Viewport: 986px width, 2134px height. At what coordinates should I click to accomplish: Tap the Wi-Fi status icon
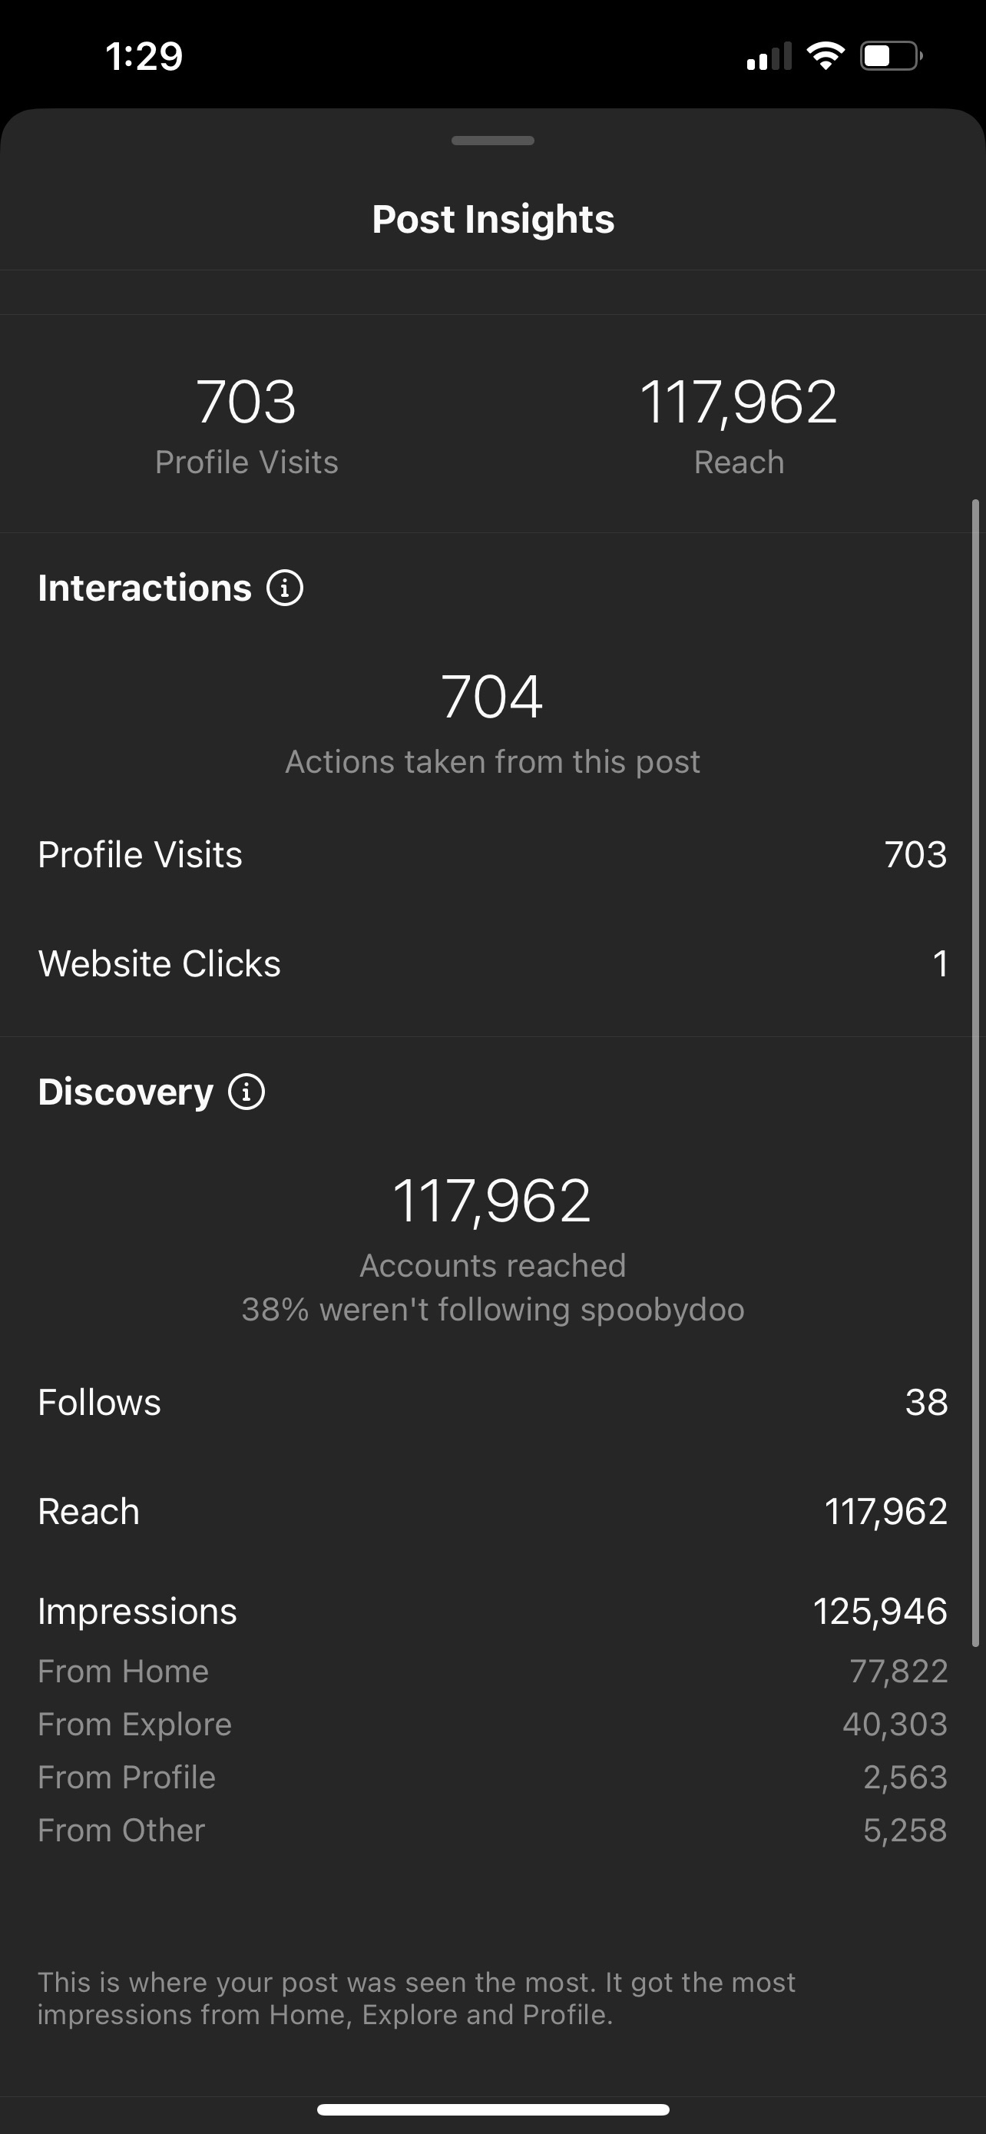pyautogui.click(x=825, y=56)
